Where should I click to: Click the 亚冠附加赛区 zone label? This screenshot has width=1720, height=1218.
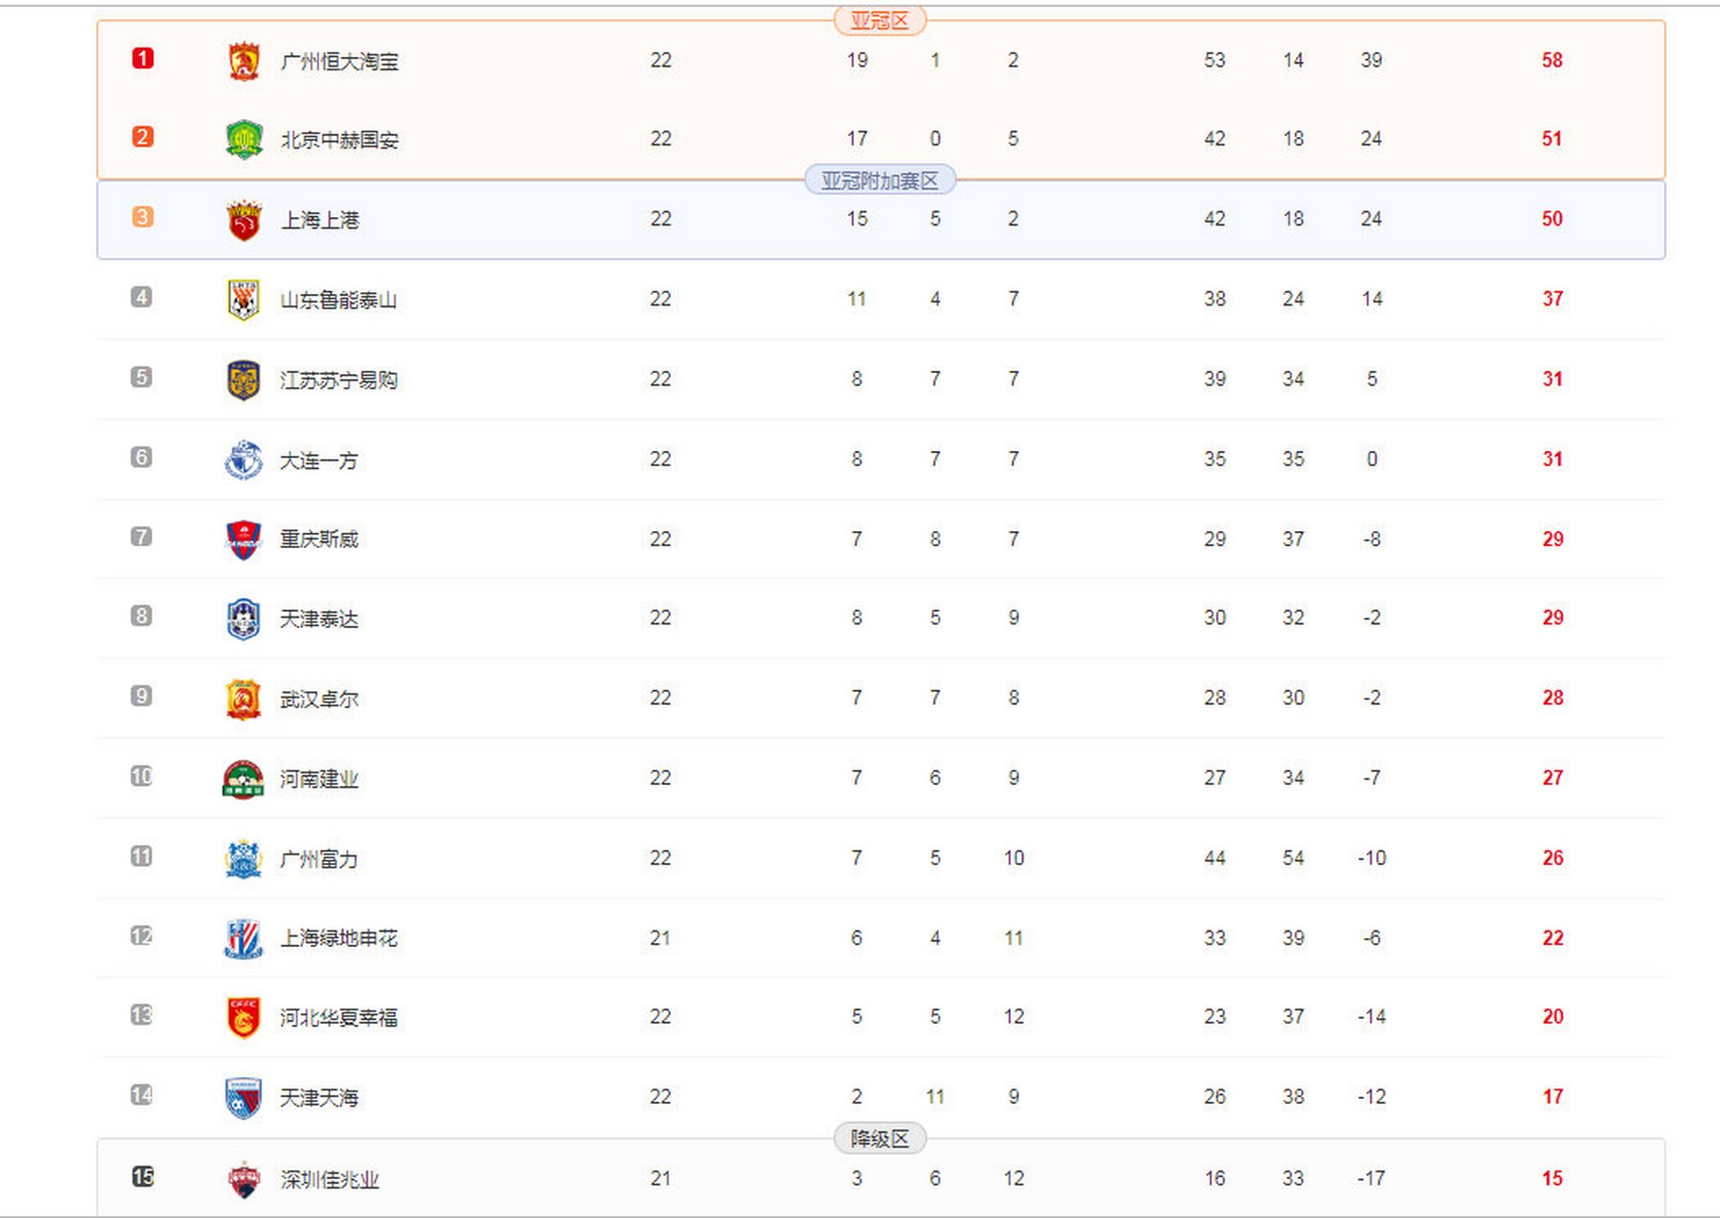tap(880, 180)
